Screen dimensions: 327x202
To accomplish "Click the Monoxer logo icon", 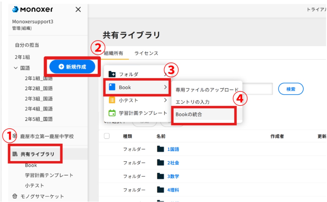I will (16, 10).
